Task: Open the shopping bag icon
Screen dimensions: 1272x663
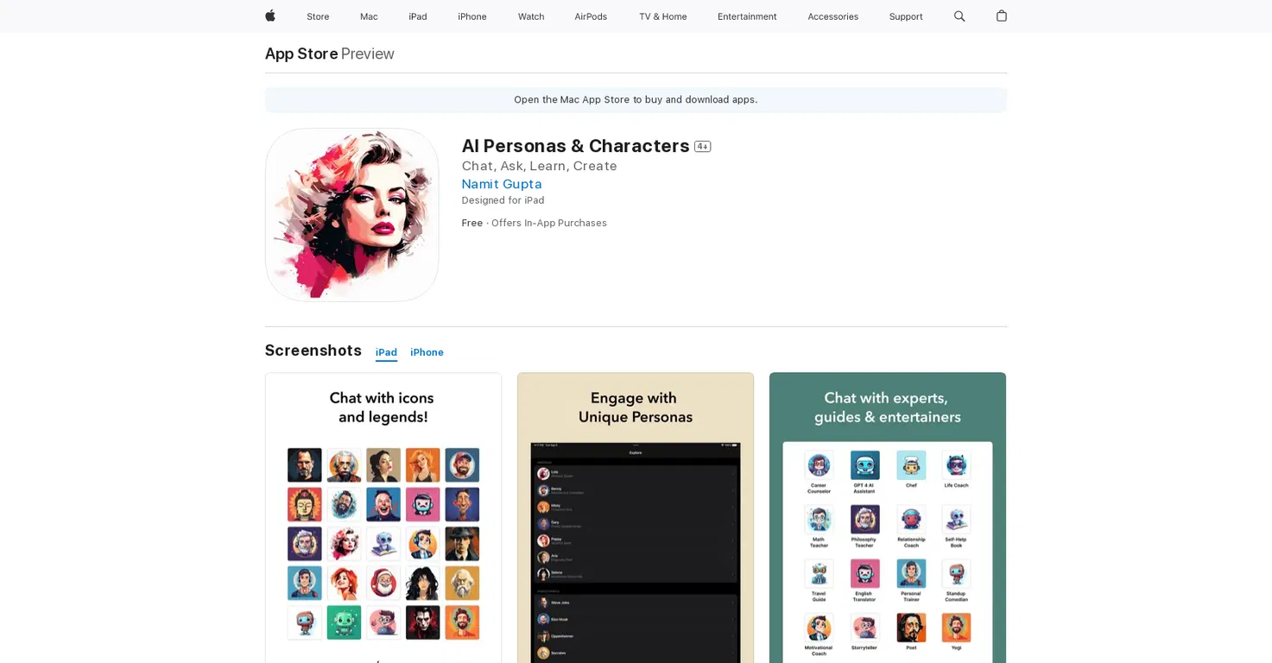Action: 1002,16
